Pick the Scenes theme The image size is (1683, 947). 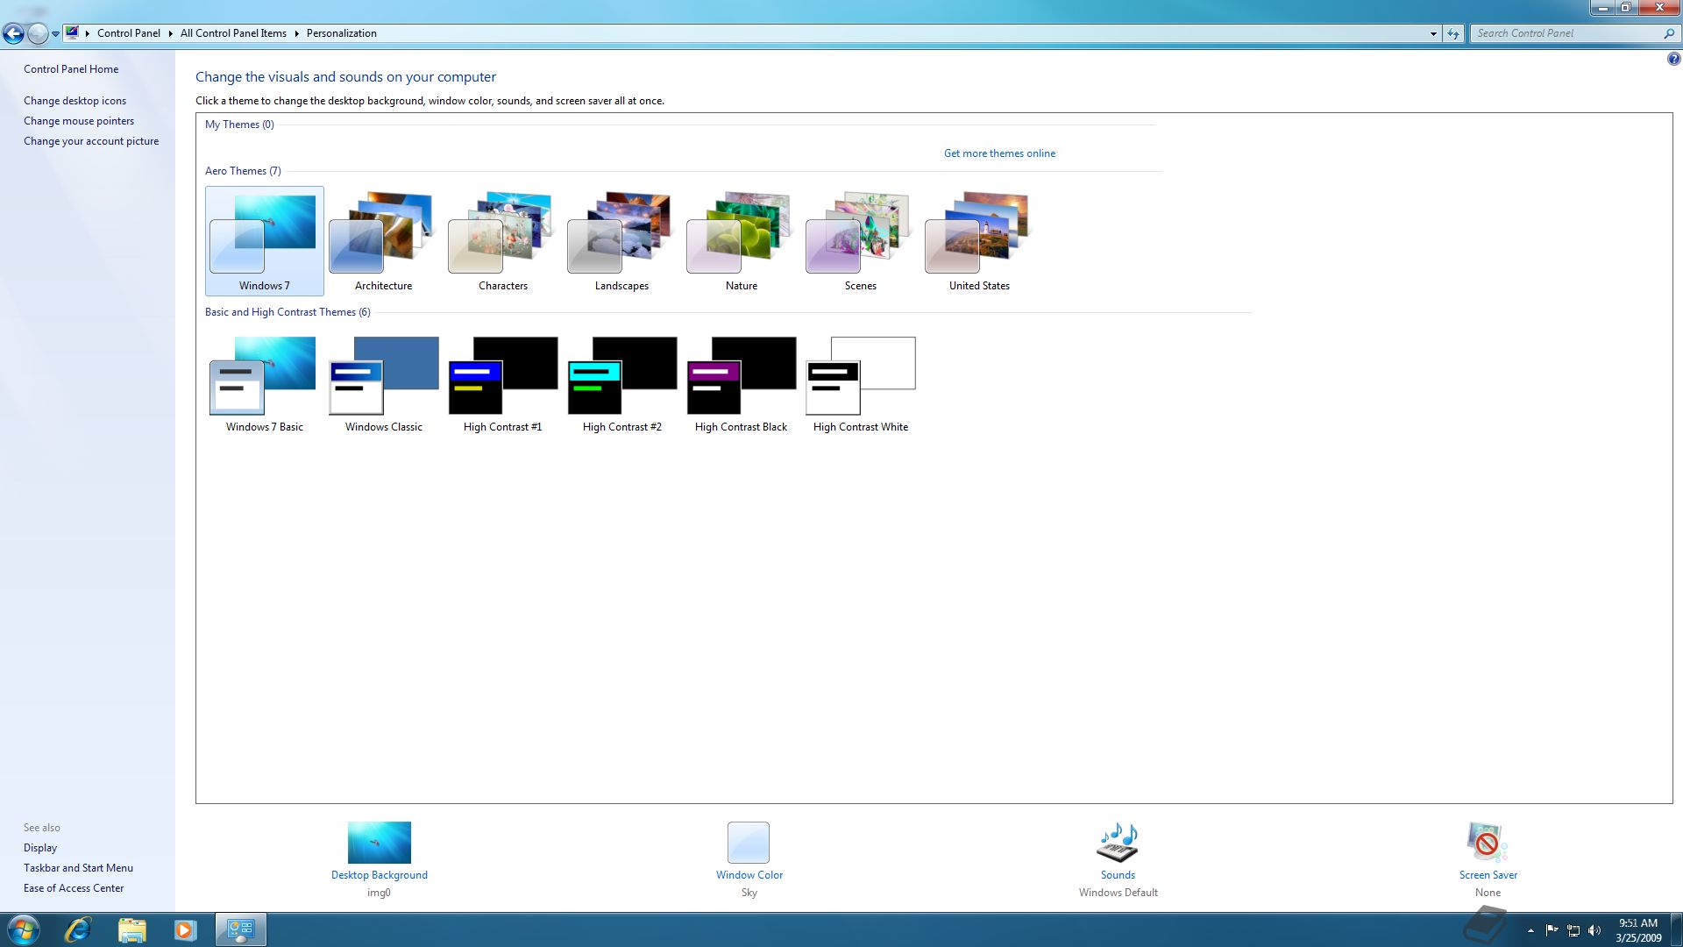click(860, 240)
